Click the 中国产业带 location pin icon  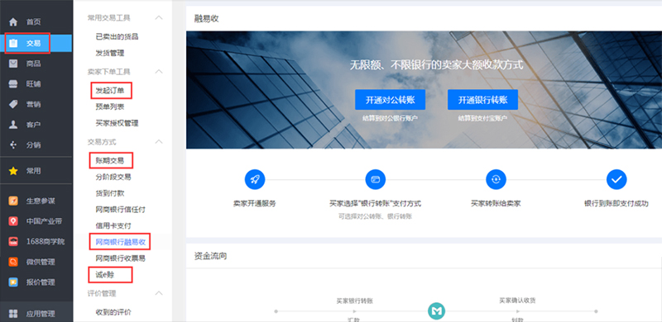[x=13, y=221]
